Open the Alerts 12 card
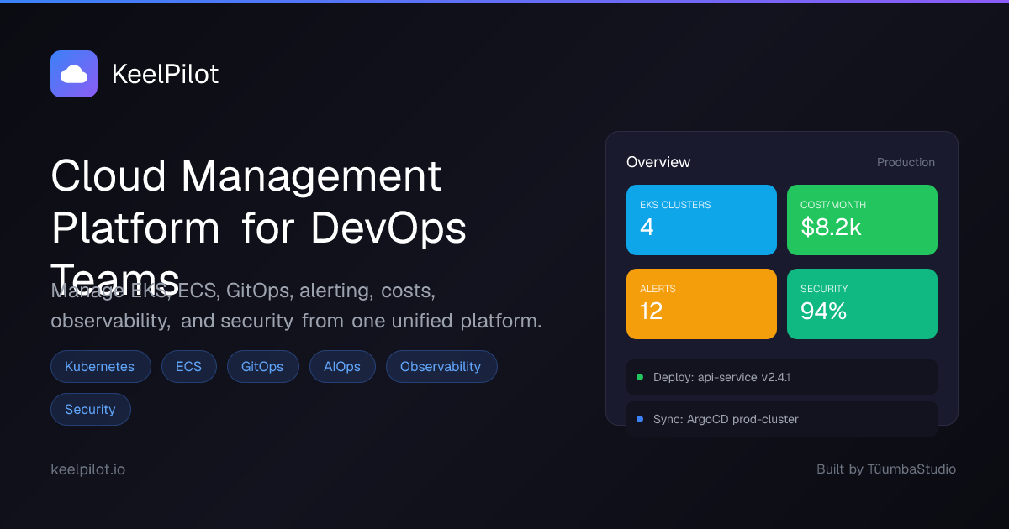The image size is (1009, 529). (x=701, y=304)
